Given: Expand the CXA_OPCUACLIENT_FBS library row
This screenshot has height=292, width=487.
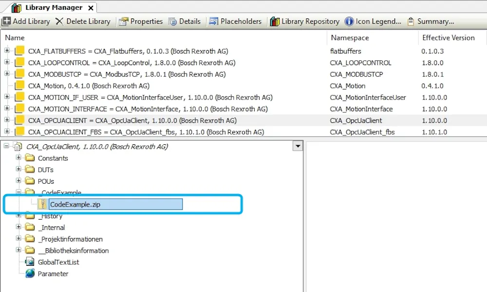Looking at the screenshot, I should [x=7, y=131].
